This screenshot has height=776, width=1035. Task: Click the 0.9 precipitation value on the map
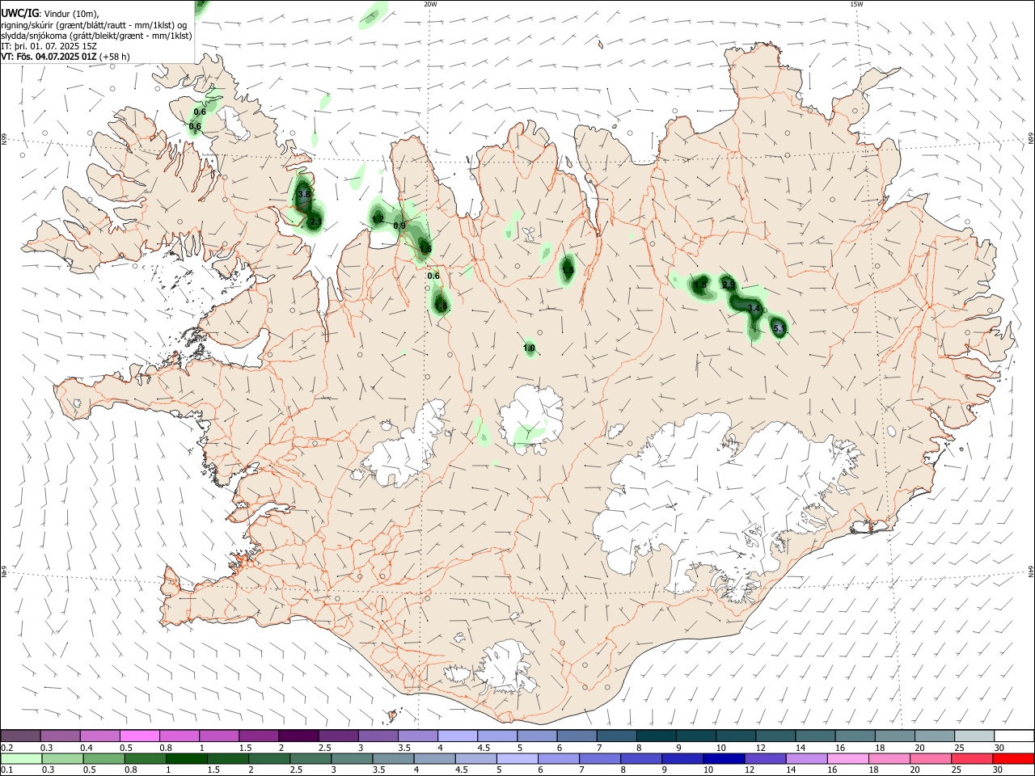[399, 226]
